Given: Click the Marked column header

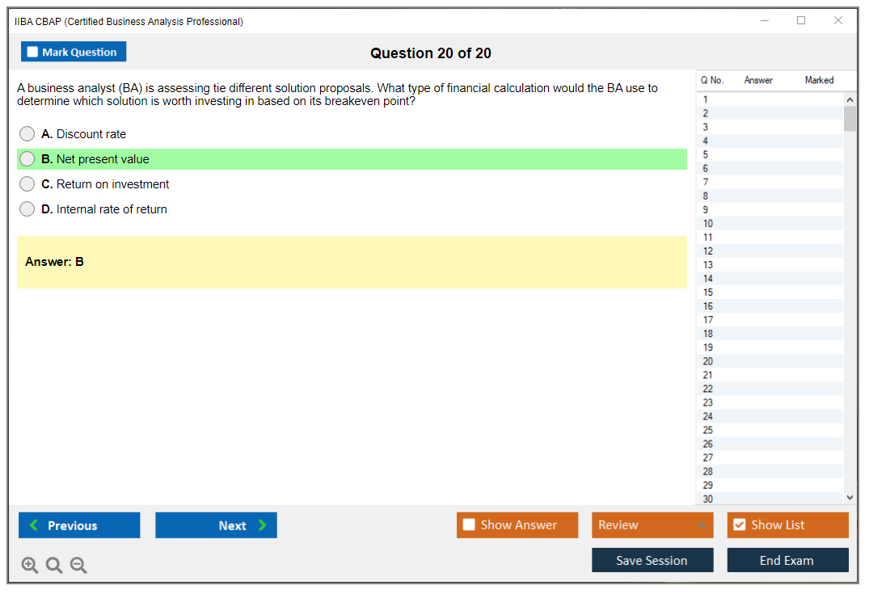Looking at the screenshot, I should [819, 80].
